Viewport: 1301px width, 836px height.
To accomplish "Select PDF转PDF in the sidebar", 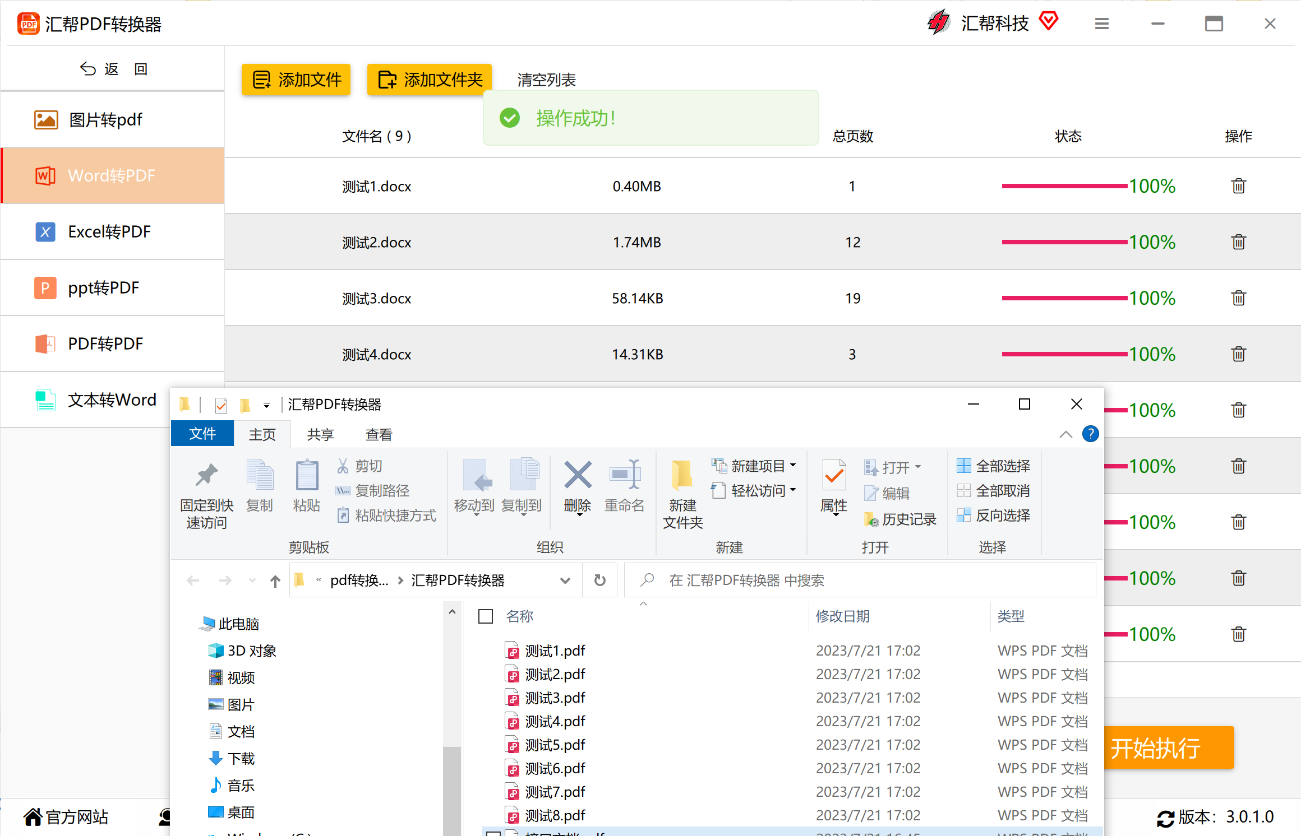I will [x=112, y=343].
